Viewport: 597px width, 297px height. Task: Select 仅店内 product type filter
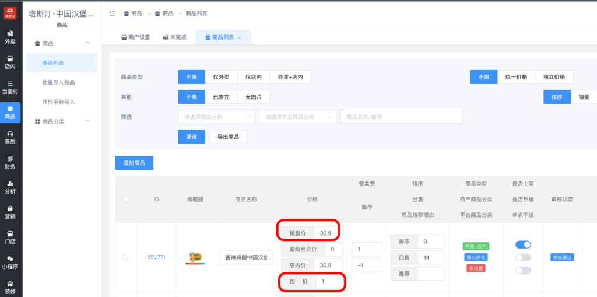pos(254,77)
